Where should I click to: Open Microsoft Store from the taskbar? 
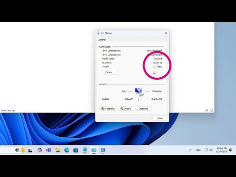pos(76,150)
